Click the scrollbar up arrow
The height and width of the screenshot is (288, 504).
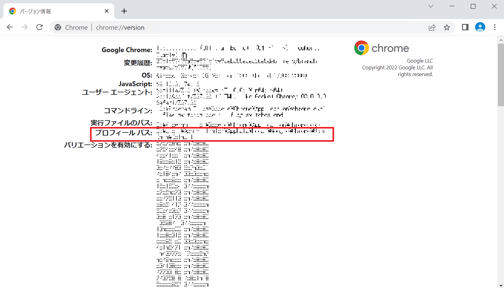pyautogui.click(x=501, y=39)
